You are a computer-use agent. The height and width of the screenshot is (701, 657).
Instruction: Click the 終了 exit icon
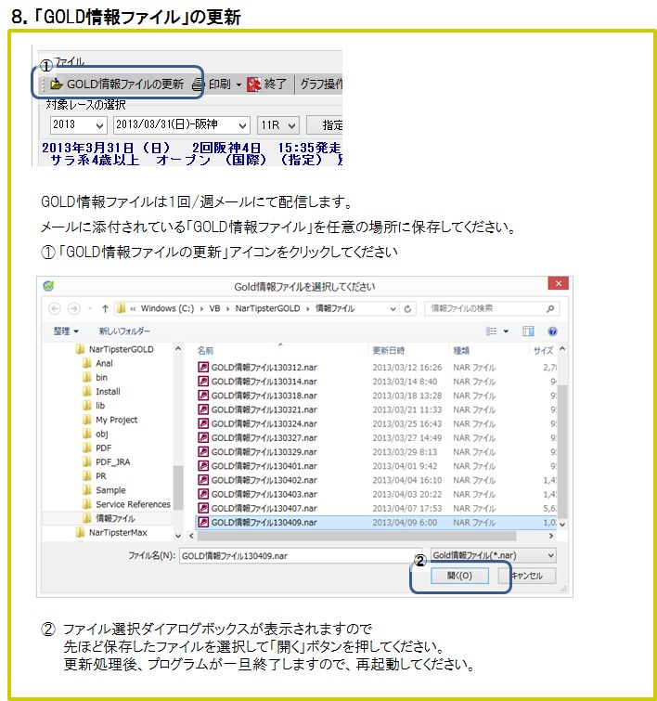click(254, 84)
